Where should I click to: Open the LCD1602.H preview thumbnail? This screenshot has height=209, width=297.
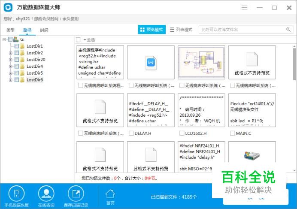pos(201,110)
